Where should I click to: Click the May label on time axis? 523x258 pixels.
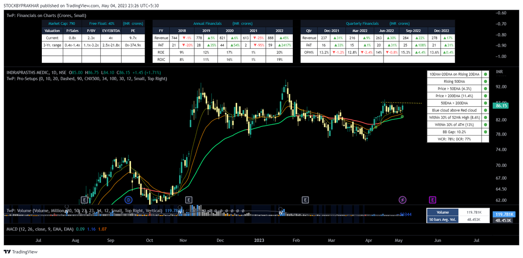(399, 240)
